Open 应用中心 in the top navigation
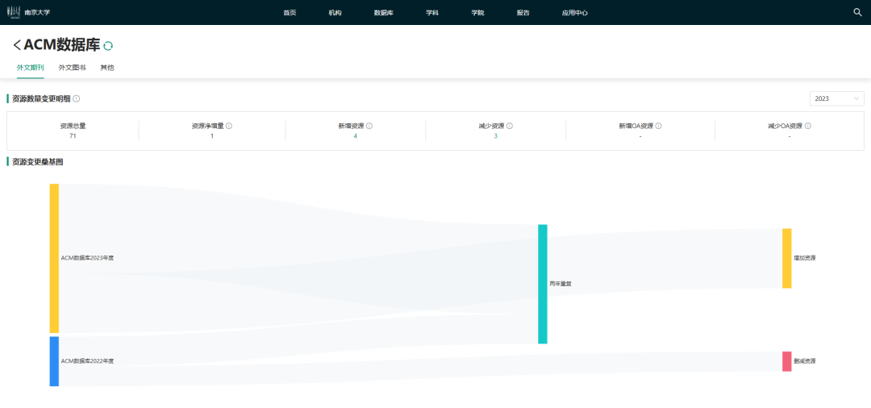The height and width of the screenshot is (408, 871). (x=574, y=13)
